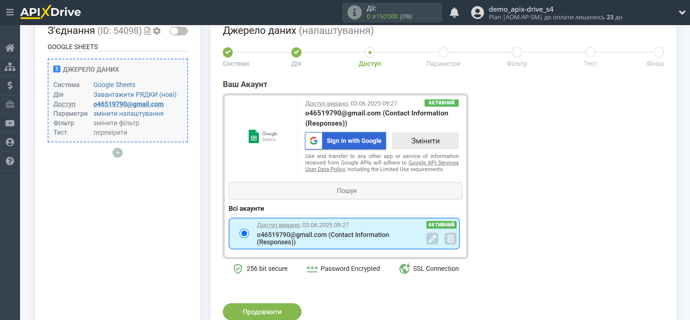Toggle the connection on/off switch
Image resolution: width=690 pixels, height=320 pixels.
(x=179, y=31)
